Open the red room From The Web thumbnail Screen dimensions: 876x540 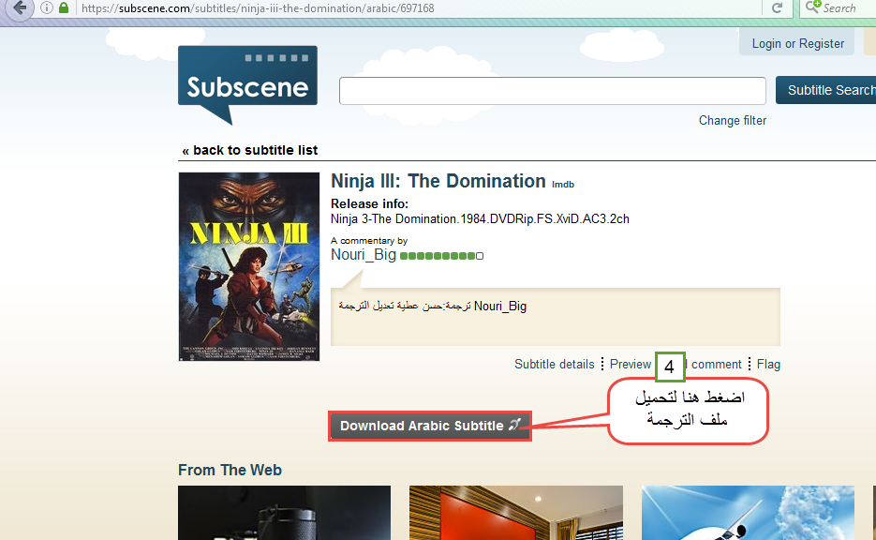516,513
